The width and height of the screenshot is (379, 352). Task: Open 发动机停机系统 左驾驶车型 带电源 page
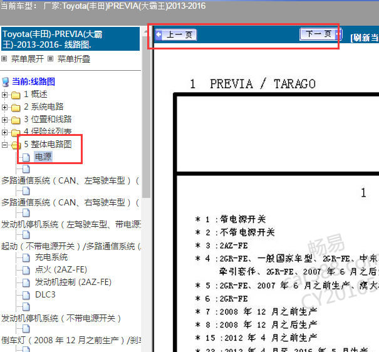pyautogui.click(x=71, y=225)
